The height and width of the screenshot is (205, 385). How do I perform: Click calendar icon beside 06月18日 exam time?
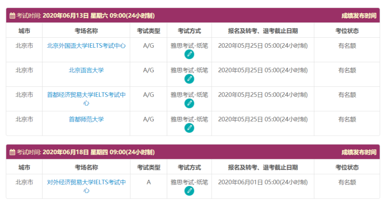(12, 152)
